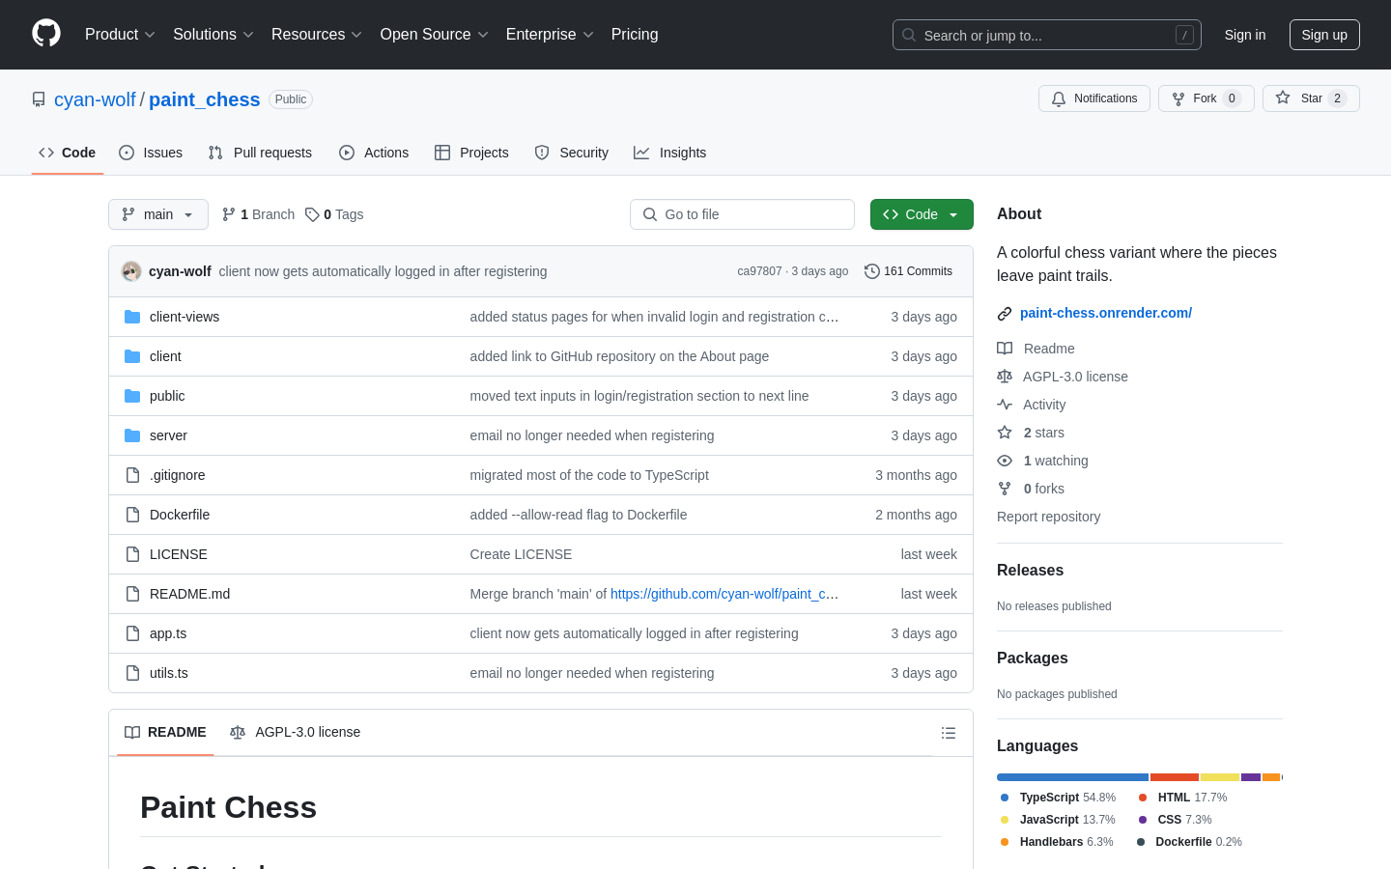Click the Pricing link
1391x869 pixels.
click(635, 35)
